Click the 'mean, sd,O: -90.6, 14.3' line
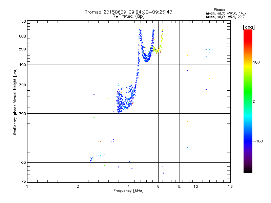The width and height of the screenshot is (271, 203). tap(226, 13)
